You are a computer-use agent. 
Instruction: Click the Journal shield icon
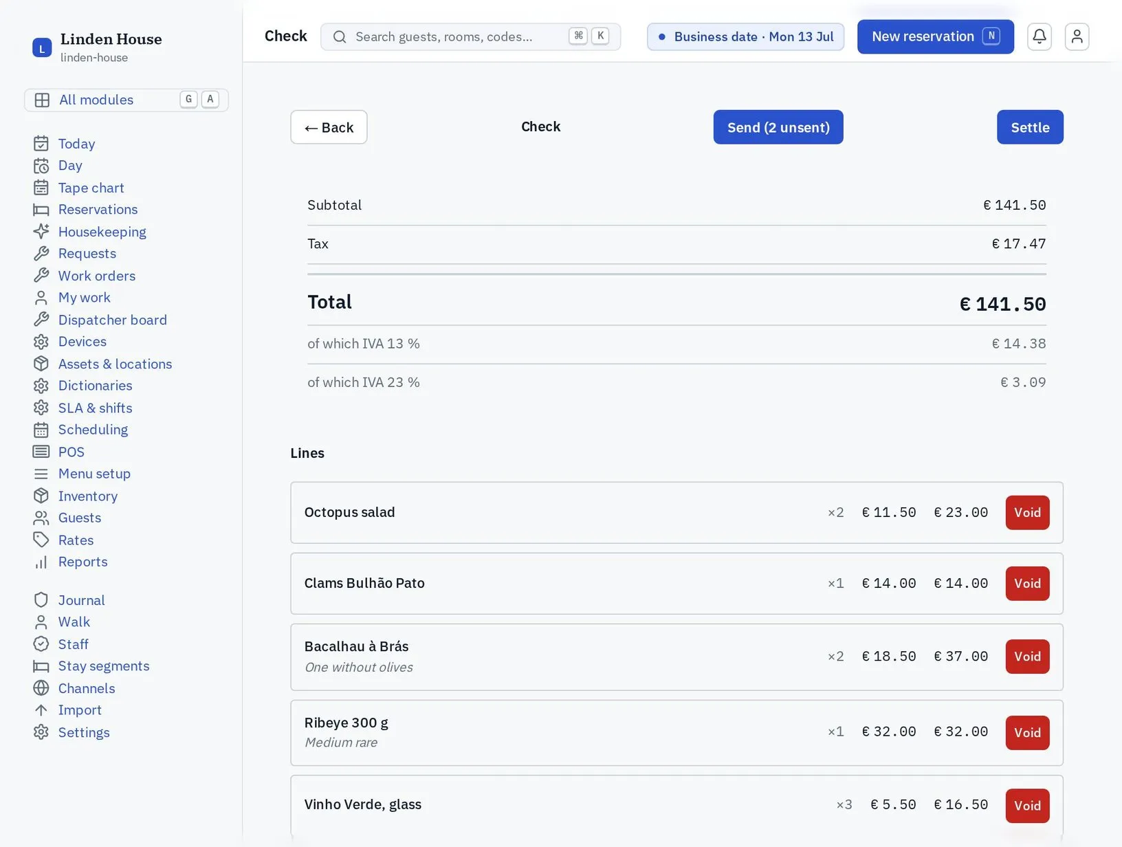click(41, 600)
